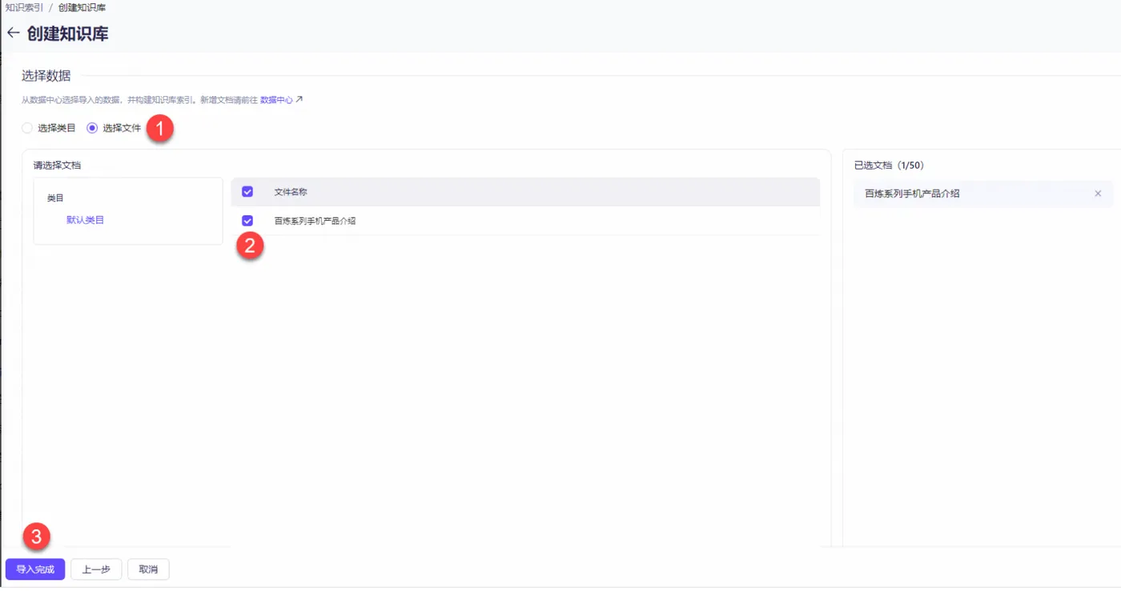Image resolution: width=1121 pixels, height=591 pixels.
Task: Click file name 百炼系列手机产品介绍 in the table
Action: coord(315,221)
